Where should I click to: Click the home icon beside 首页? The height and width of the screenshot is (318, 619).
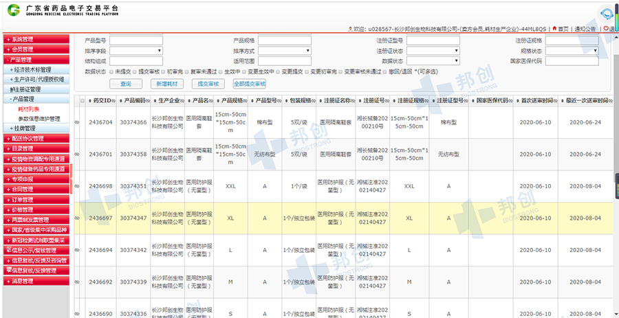[x=554, y=29]
